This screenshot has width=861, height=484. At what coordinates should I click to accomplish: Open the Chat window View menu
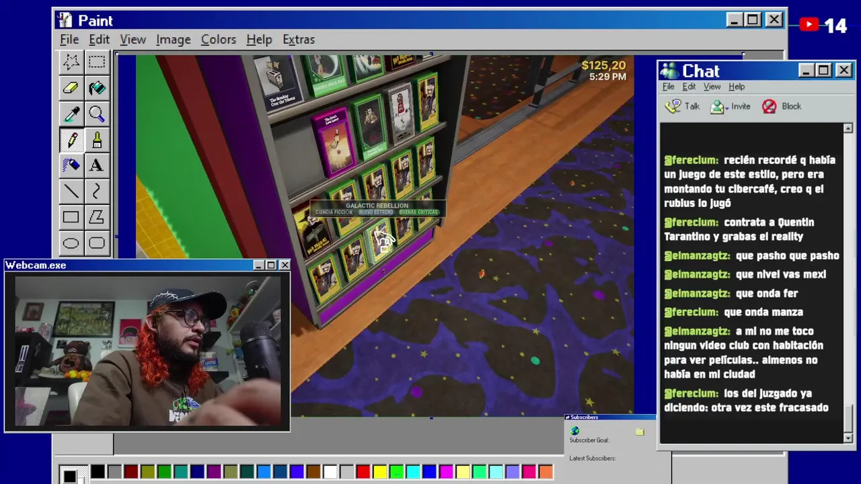[x=712, y=87]
